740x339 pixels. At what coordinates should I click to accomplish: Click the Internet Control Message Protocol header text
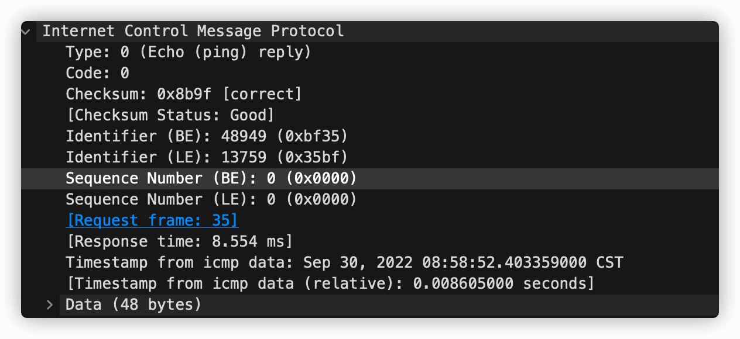click(193, 31)
